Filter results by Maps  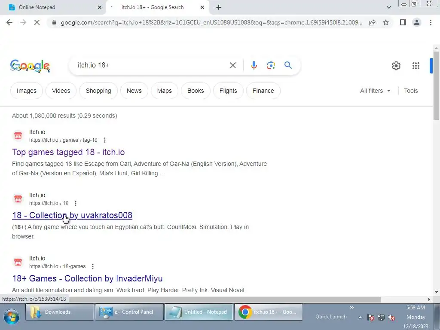pos(165,91)
